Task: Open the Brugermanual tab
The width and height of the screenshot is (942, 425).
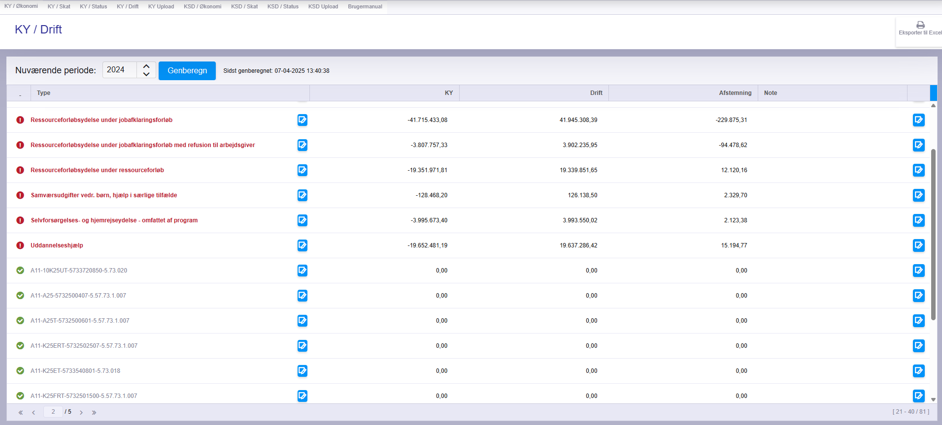Action: [x=365, y=6]
